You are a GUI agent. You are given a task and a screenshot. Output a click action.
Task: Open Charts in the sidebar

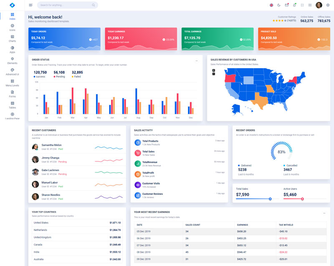[x=12, y=38]
